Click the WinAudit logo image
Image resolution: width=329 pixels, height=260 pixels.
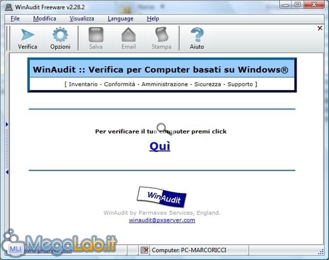click(x=162, y=197)
